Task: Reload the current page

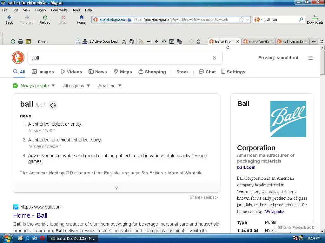Action: 45,20
